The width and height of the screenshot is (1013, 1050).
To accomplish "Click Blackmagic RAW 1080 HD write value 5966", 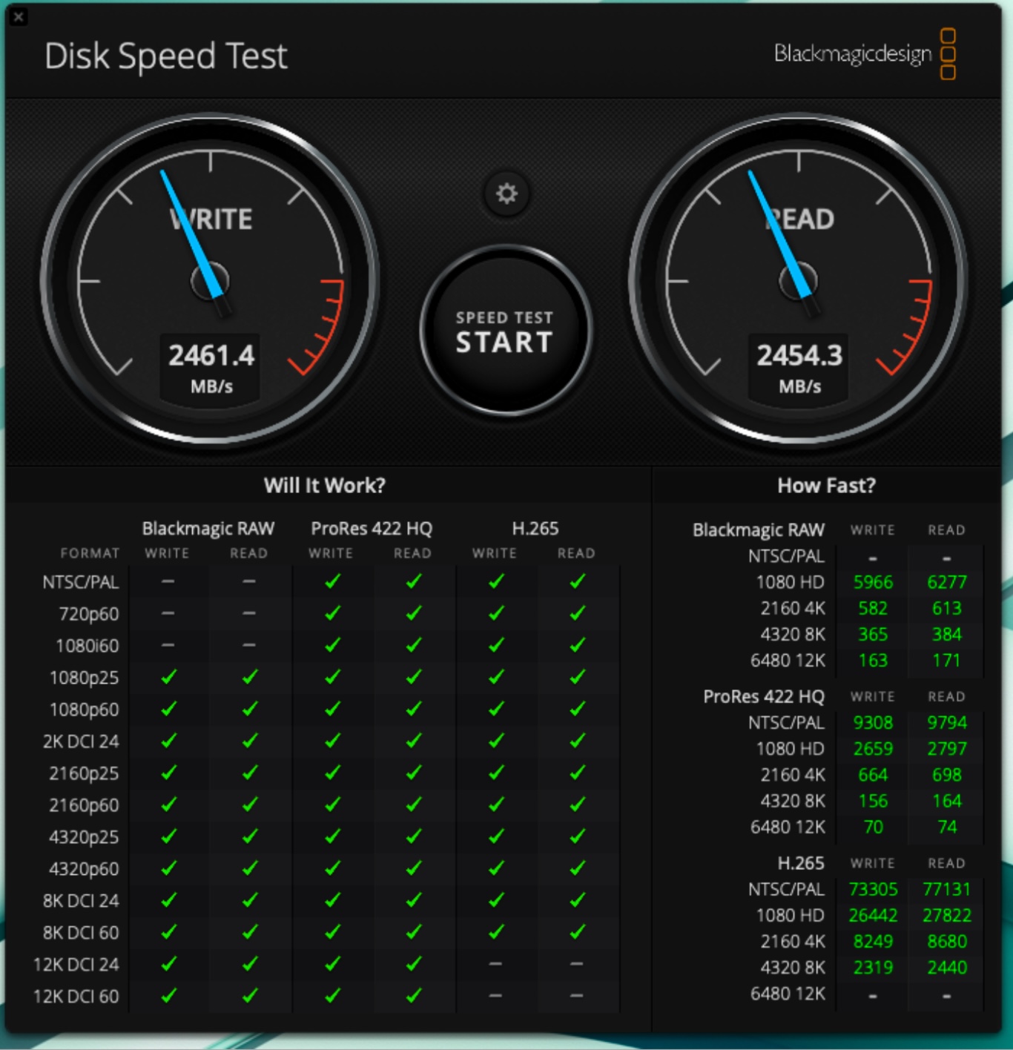I will point(873,582).
